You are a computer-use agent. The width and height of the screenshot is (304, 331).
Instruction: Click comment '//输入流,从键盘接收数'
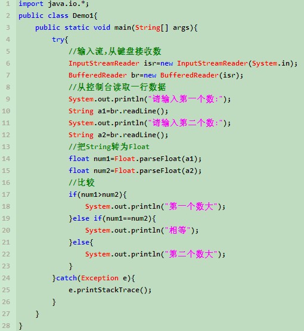[115, 51]
